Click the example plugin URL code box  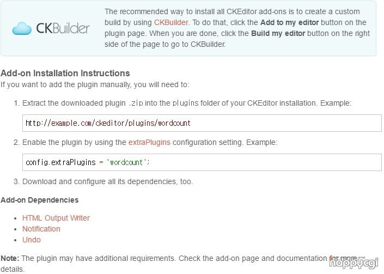pyautogui.click(x=202, y=123)
